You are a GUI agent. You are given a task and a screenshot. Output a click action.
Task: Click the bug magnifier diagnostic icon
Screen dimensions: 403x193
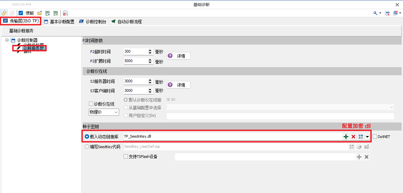[x=65, y=13]
